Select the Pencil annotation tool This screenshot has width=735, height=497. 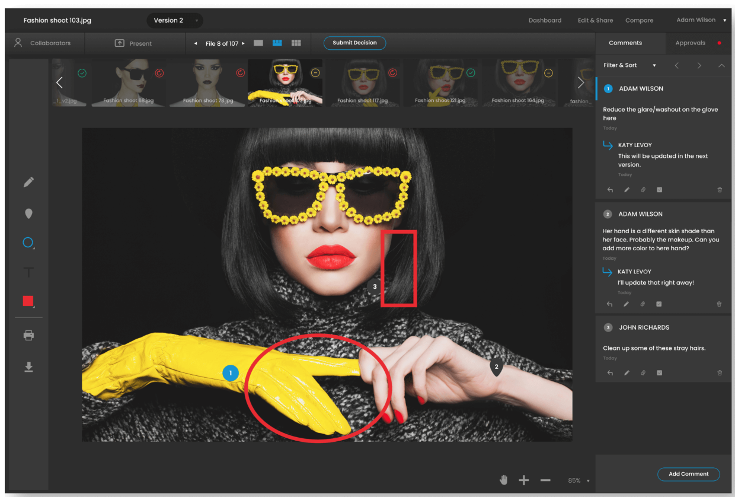tap(28, 182)
